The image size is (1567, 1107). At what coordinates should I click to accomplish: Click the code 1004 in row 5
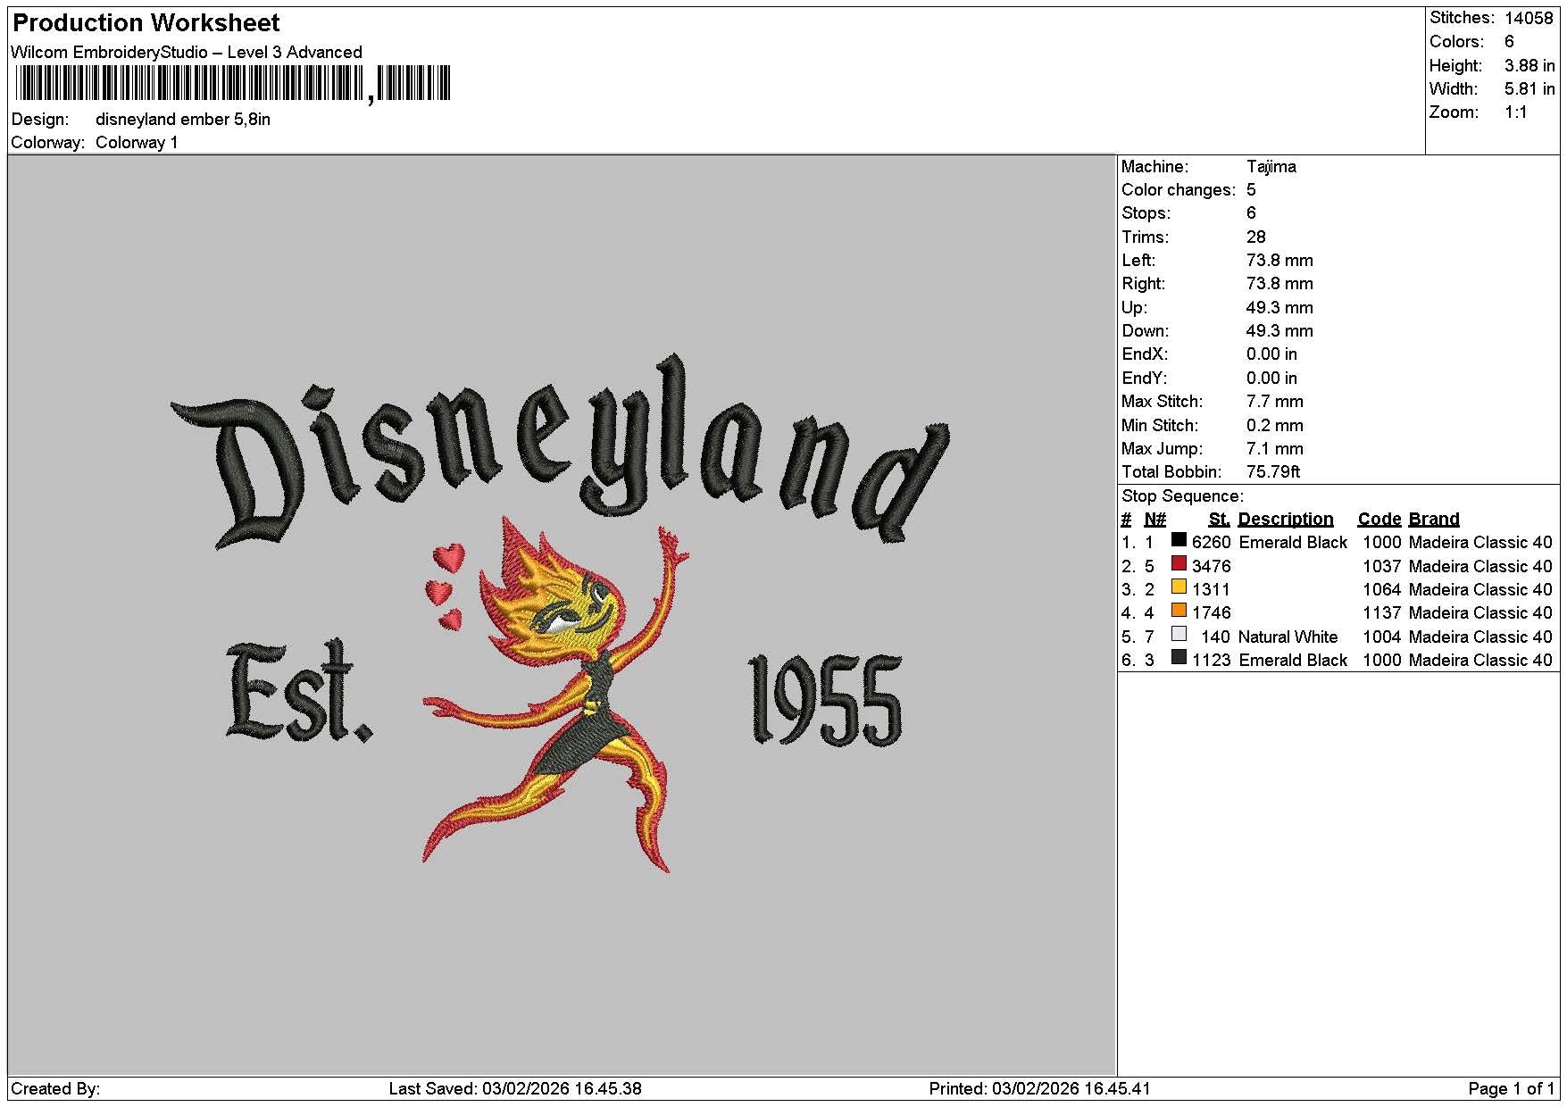(x=1381, y=637)
